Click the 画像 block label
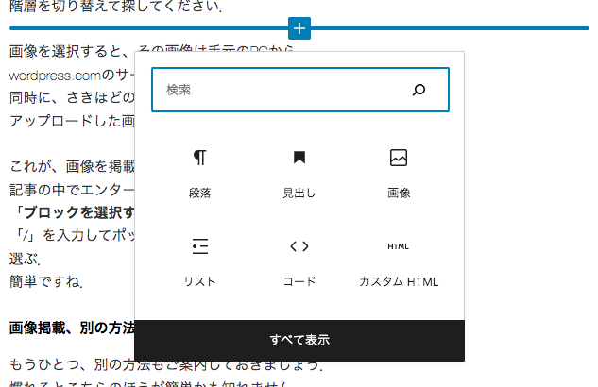This screenshot has height=387, width=598. pos(399,193)
